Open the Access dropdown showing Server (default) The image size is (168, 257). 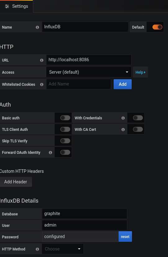click(x=89, y=72)
